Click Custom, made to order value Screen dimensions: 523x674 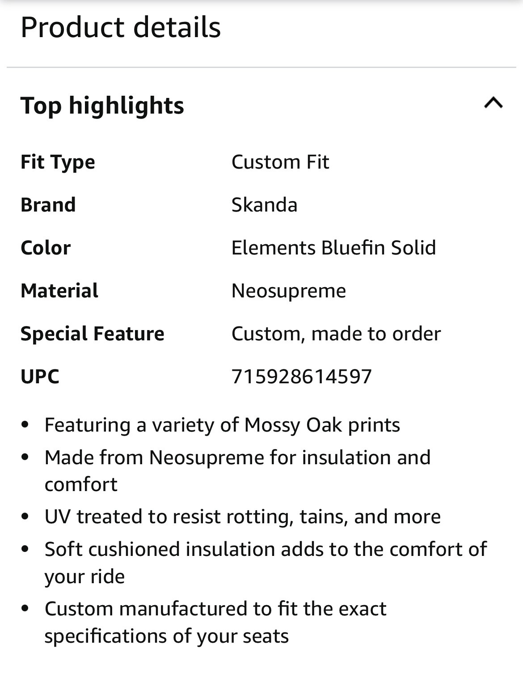click(x=336, y=334)
